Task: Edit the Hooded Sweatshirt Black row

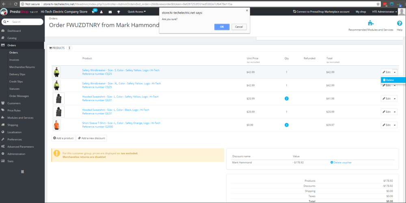Action: [x=387, y=112]
